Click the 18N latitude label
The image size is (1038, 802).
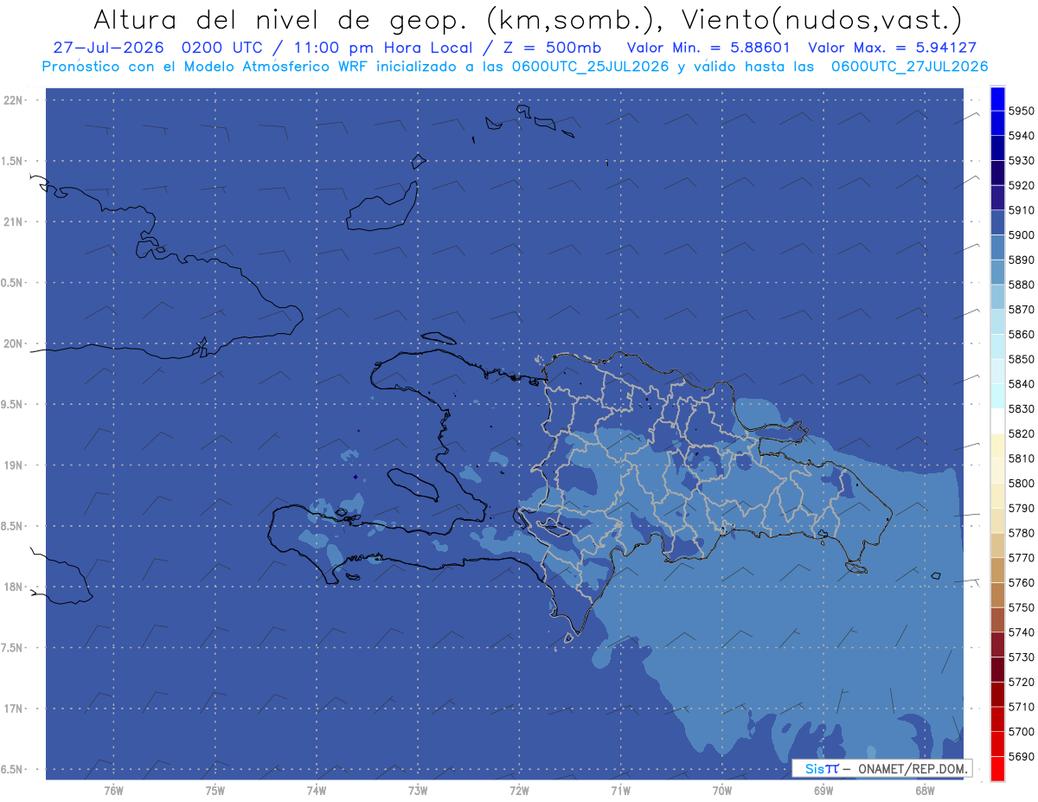click(13, 587)
